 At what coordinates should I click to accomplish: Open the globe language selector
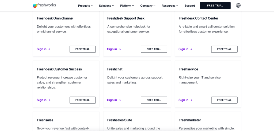238,6
